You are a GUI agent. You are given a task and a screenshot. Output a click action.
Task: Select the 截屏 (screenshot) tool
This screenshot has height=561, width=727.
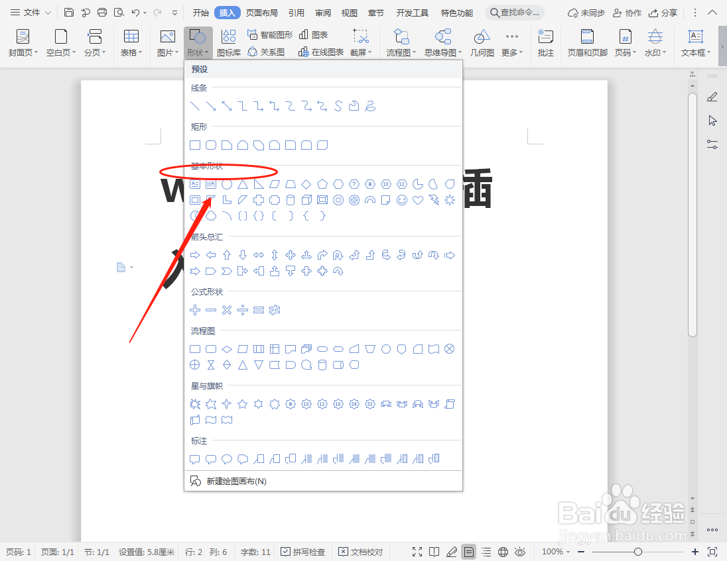tap(360, 42)
